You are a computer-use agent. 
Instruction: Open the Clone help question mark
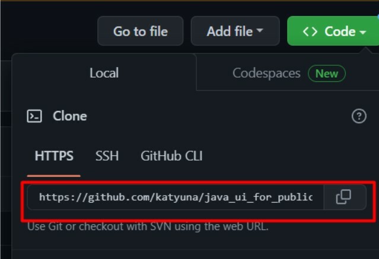click(359, 116)
